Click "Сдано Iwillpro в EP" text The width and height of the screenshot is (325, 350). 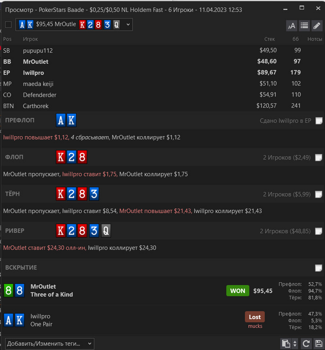tap(285, 121)
